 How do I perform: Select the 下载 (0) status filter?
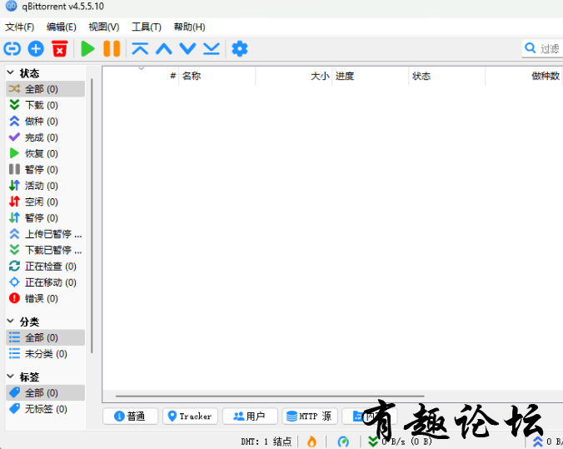46,105
